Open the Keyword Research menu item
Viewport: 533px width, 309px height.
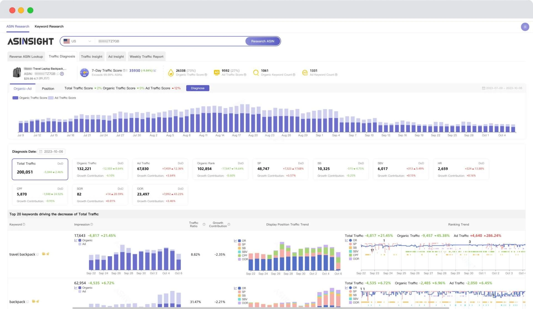coord(49,26)
